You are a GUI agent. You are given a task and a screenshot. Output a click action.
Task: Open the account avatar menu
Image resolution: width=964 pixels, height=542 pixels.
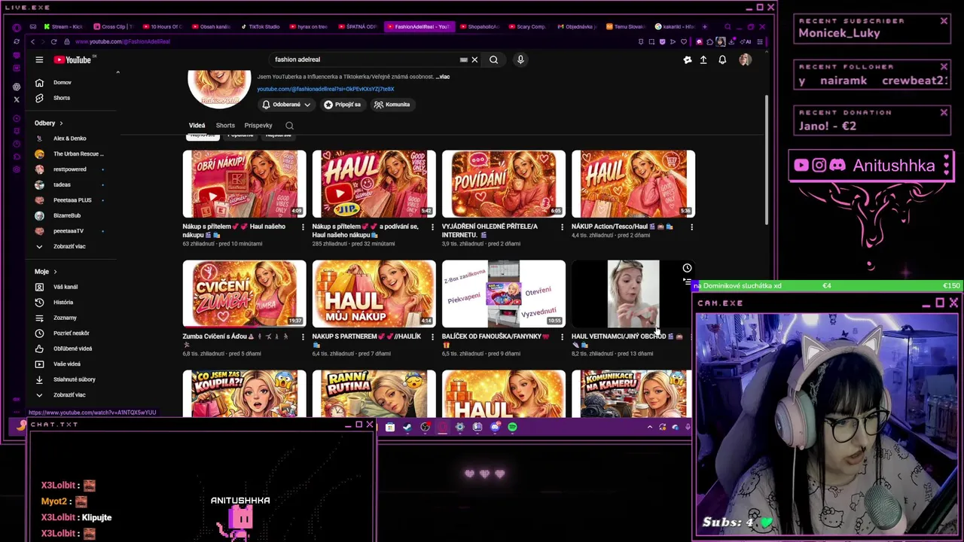pyautogui.click(x=745, y=59)
